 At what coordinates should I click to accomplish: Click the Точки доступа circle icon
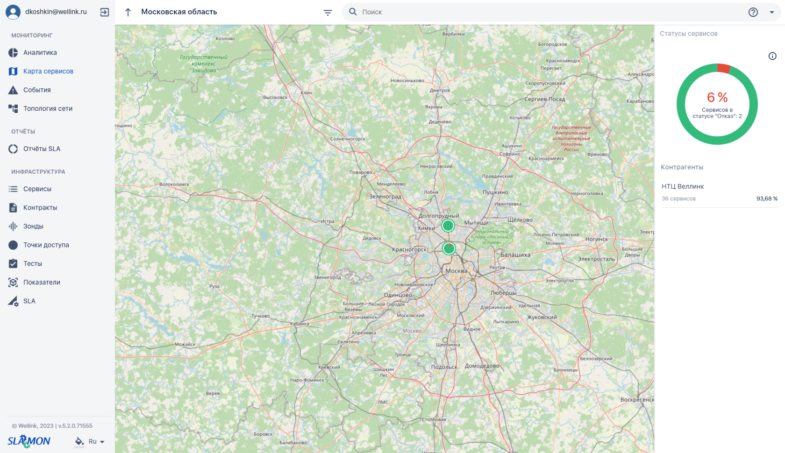tap(13, 245)
